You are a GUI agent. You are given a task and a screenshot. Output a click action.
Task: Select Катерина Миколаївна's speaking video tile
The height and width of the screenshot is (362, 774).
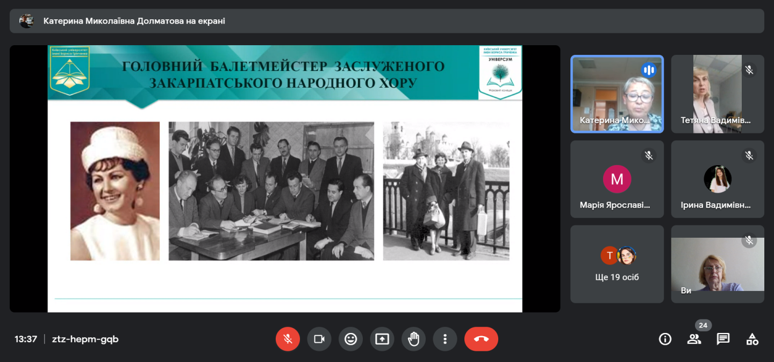tap(617, 94)
